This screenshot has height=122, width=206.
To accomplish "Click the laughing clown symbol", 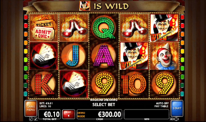I will (x=164, y=56).
